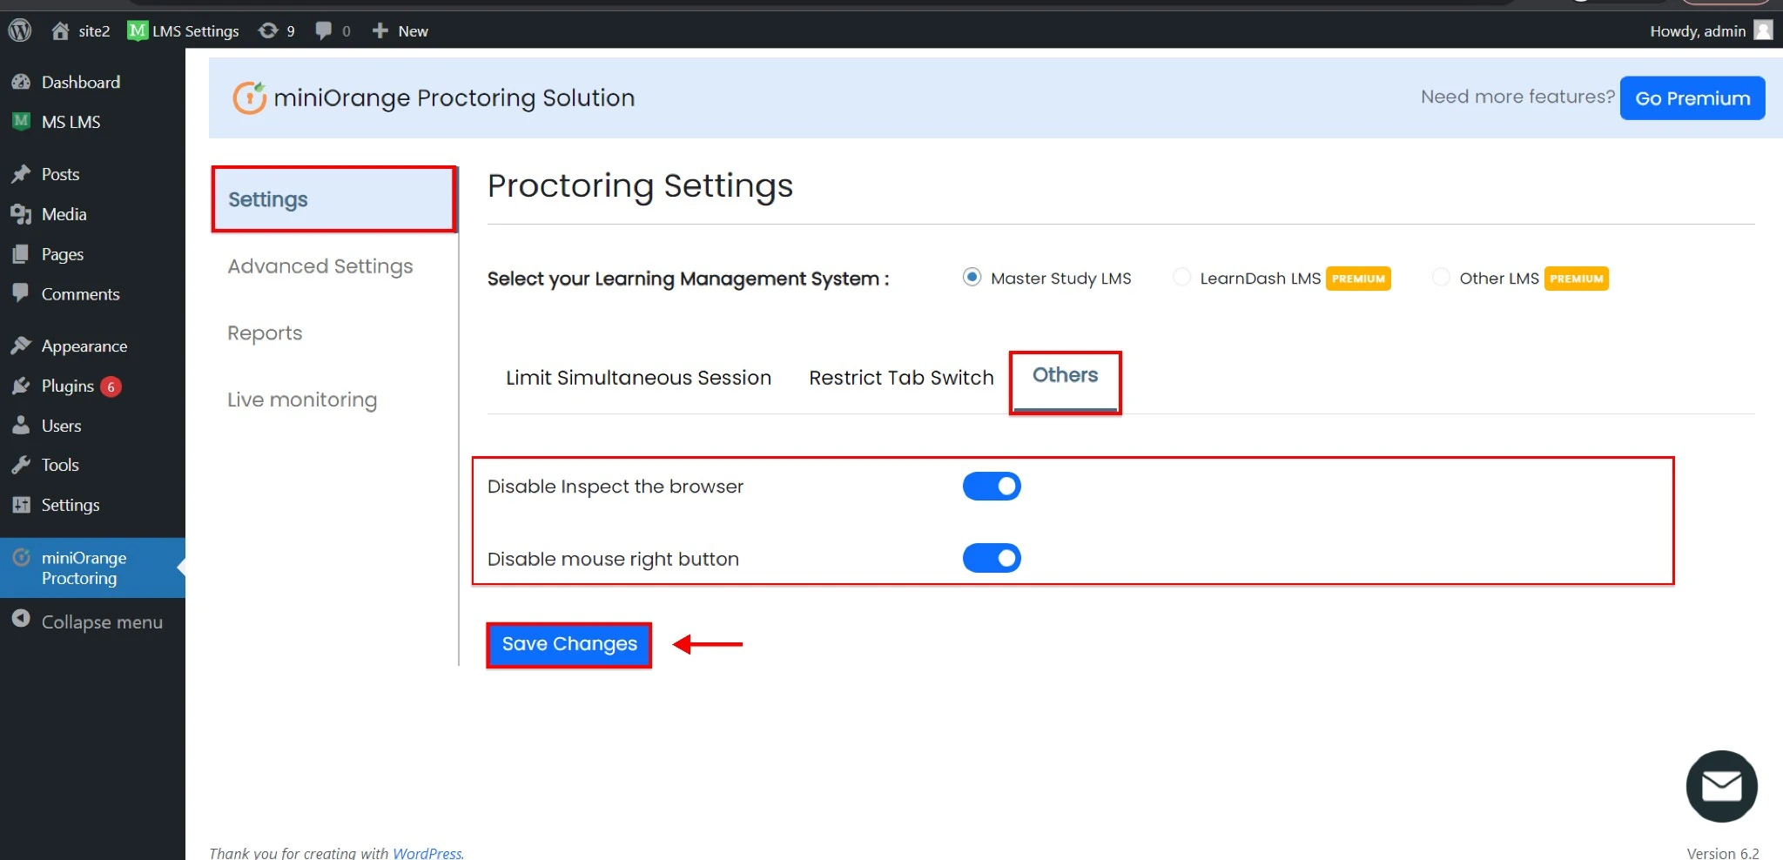This screenshot has width=1783, height=860.
Task: Toggle Disable Inspect the browser switch
Action: (x=991, y=487)
